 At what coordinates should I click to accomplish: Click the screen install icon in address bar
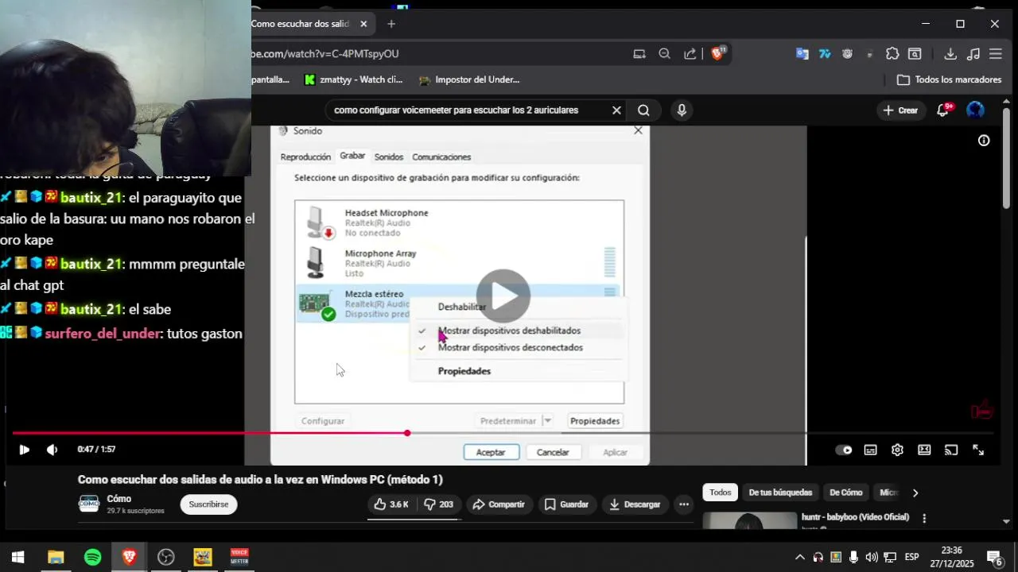(x=639, y=54)
